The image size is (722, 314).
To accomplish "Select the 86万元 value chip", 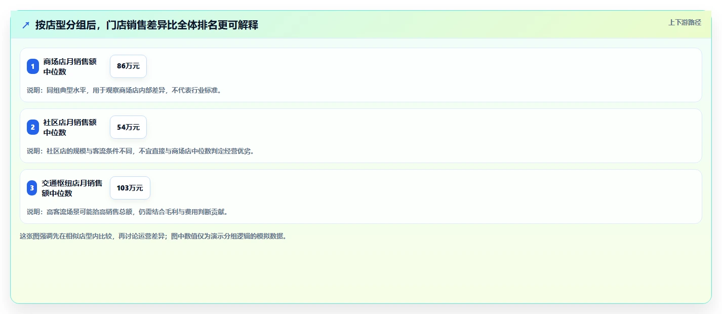I will (x=128, y=66).
